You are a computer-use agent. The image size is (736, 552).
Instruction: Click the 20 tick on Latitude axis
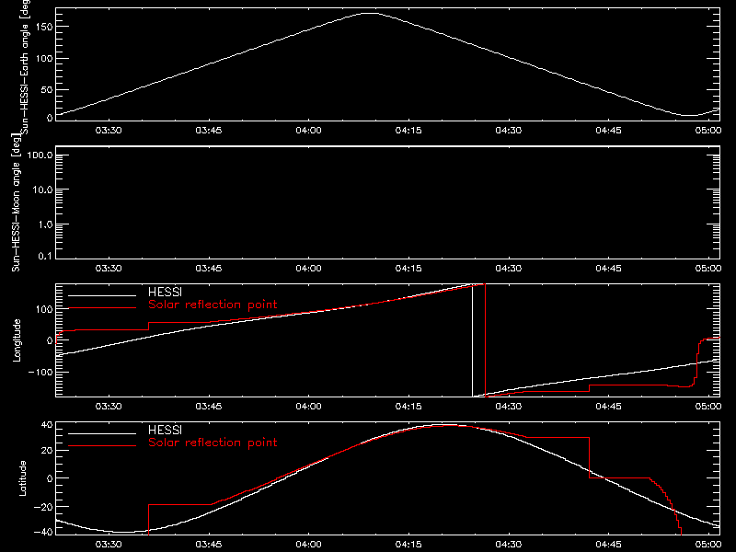coord(47,451)
